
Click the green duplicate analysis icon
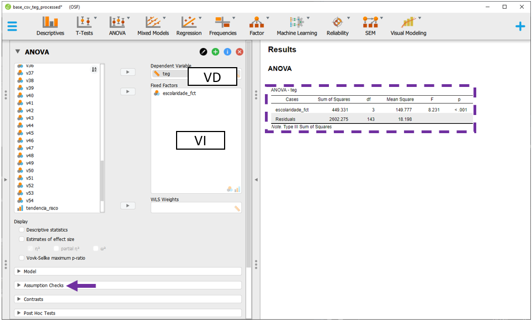click(215, 52)
